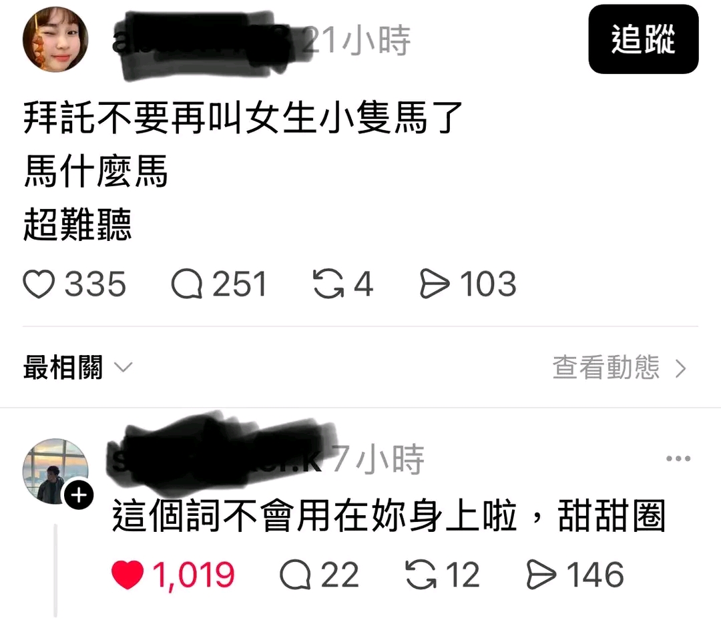Expand the 最相關 sort dropdown

click(x=78, y=367)
